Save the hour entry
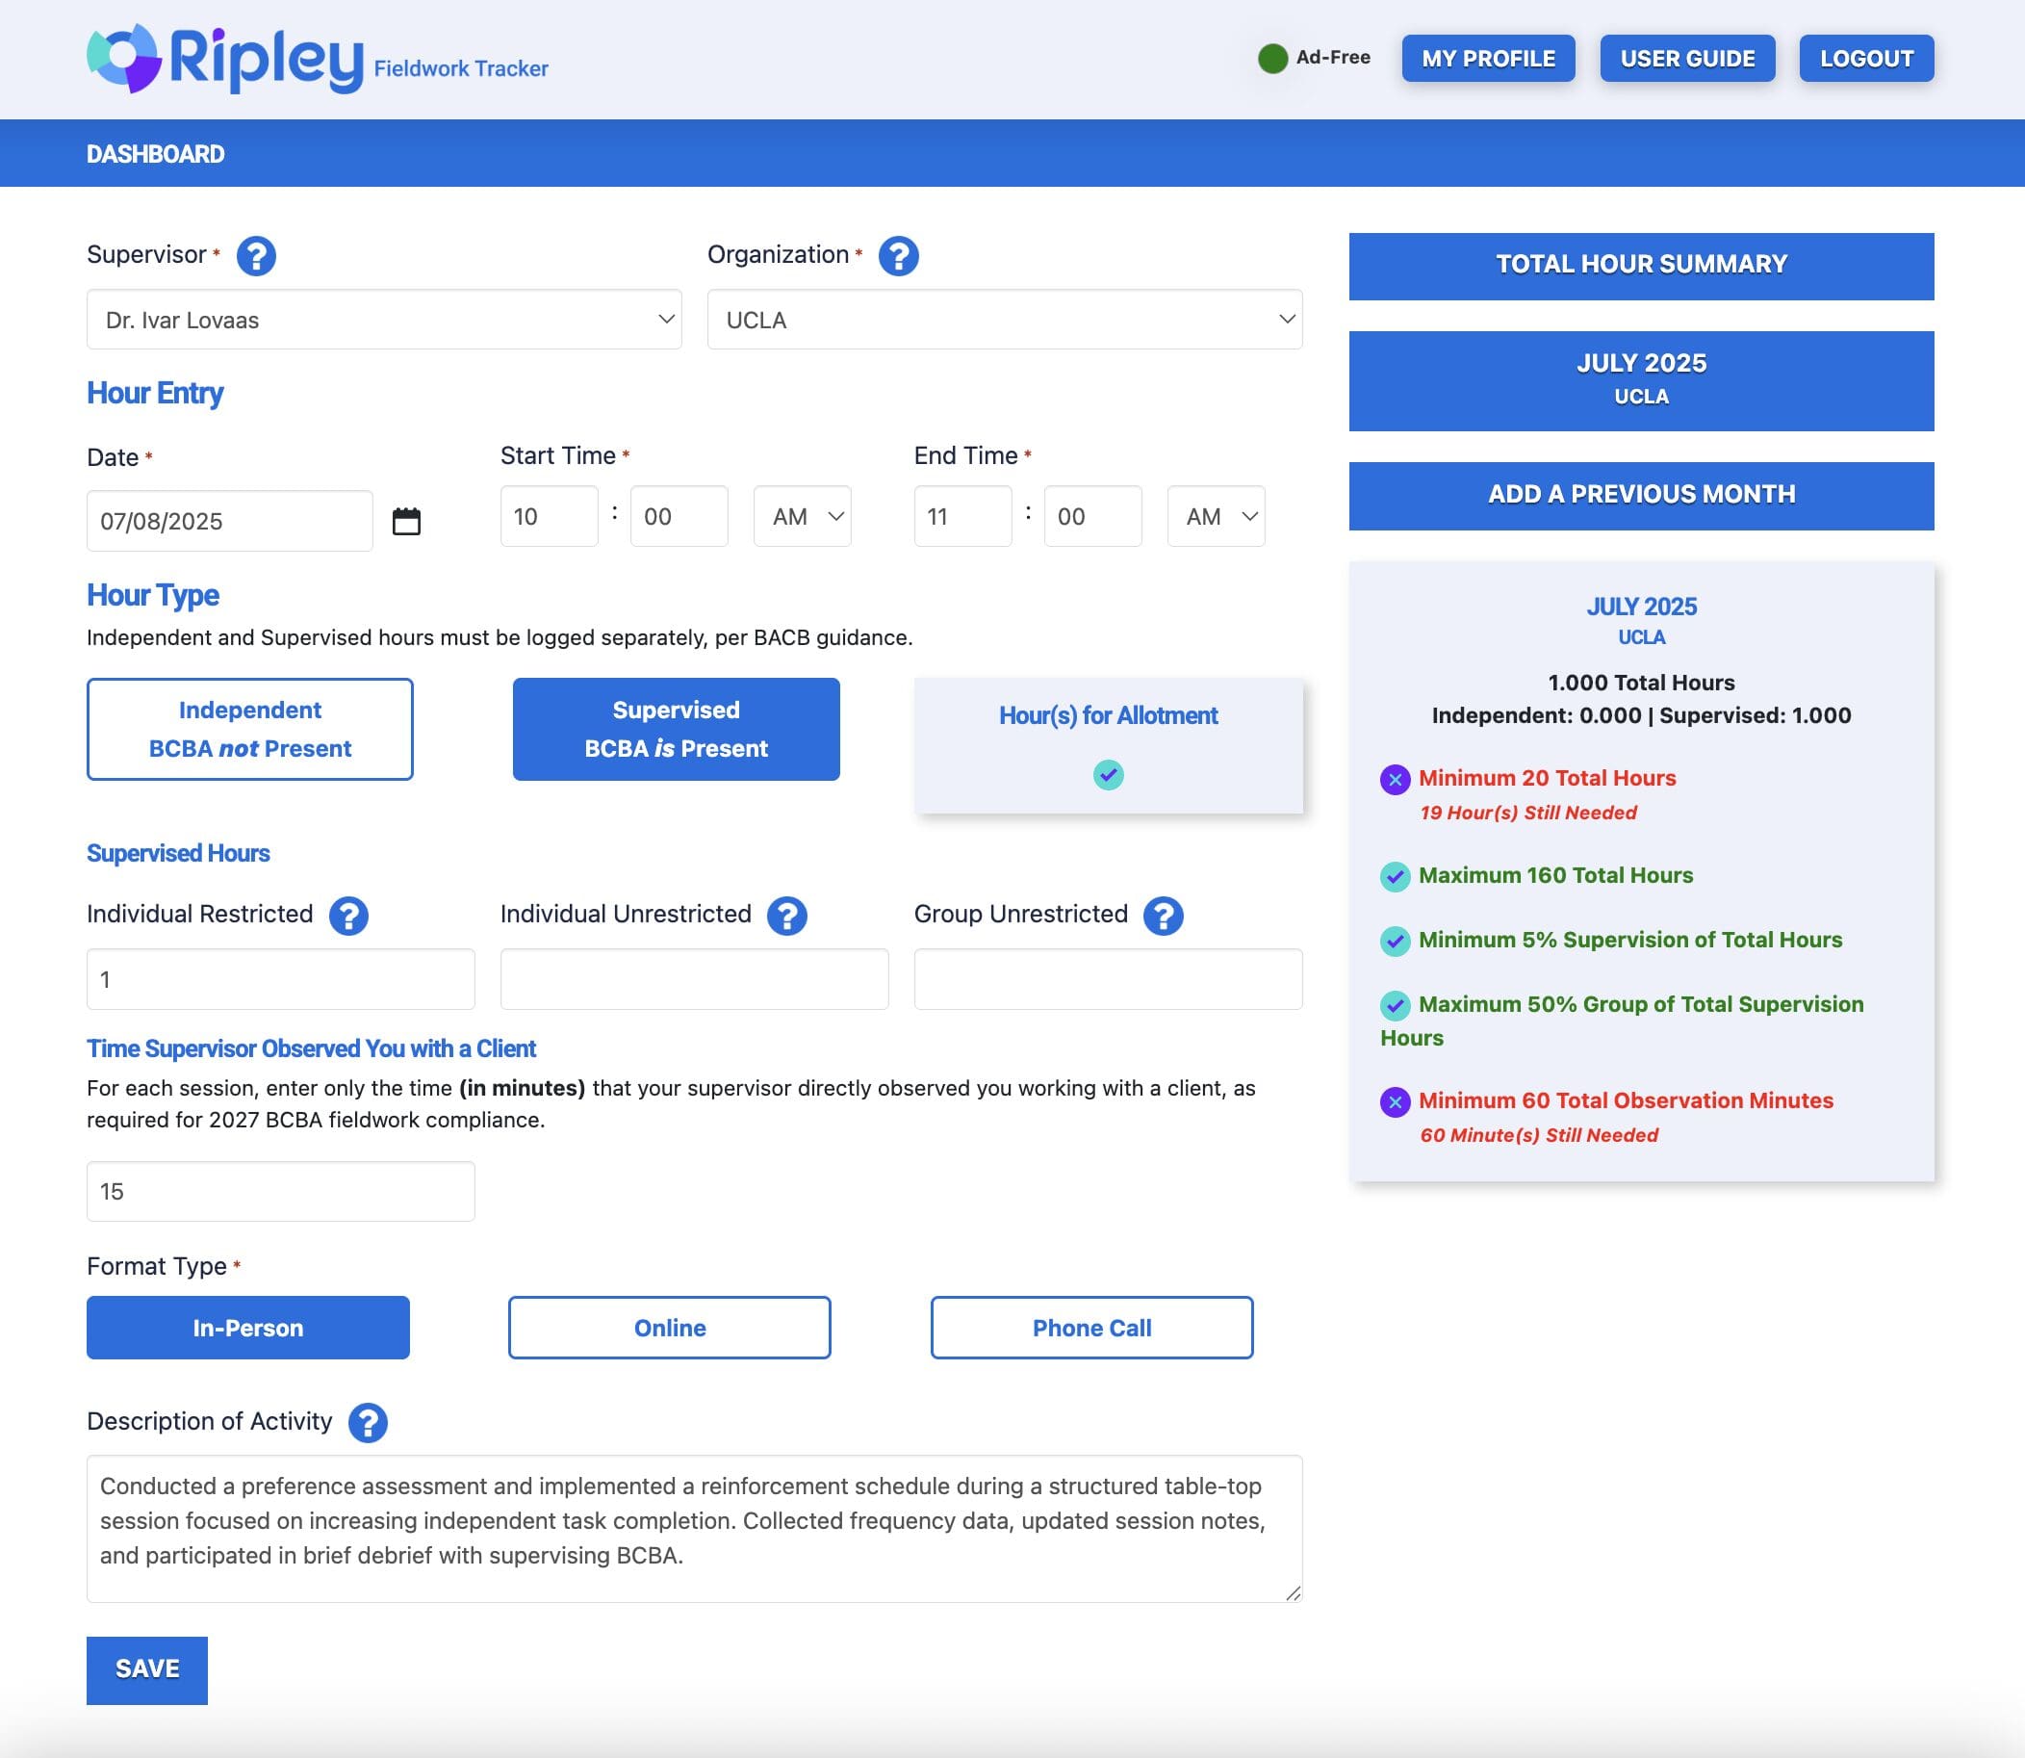The image size is (2025, 1758). [x=147, y=1669]
